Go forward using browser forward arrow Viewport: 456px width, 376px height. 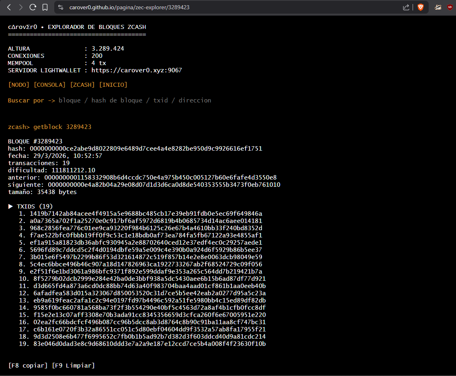click(20, 7)
